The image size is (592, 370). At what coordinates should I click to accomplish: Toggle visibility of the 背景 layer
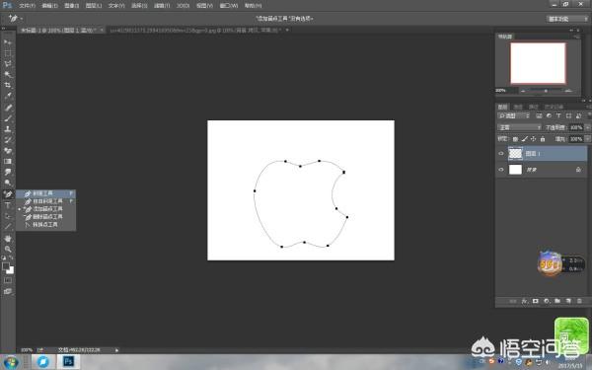pyautogui.click(x=501, y=170)
